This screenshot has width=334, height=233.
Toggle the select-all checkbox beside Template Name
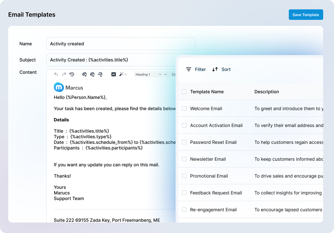[184, 92]
